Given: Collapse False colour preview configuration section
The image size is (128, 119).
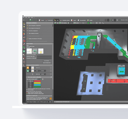Looking at the screenshot, I should [x=27, y=77].
